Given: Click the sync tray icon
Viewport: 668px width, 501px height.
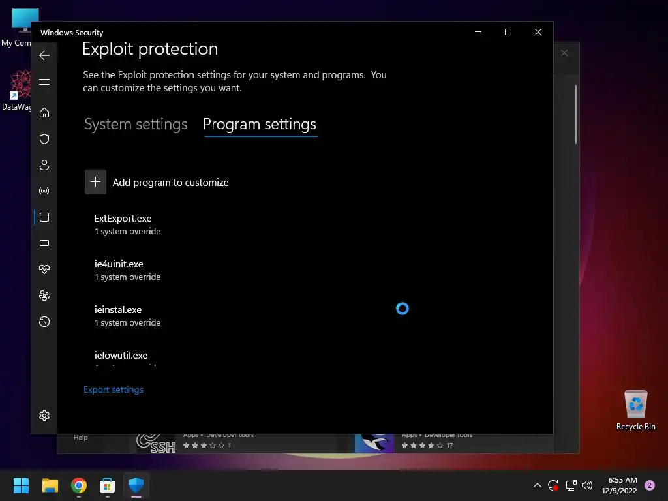Looking at the screenshot, I should pos(553,485).
